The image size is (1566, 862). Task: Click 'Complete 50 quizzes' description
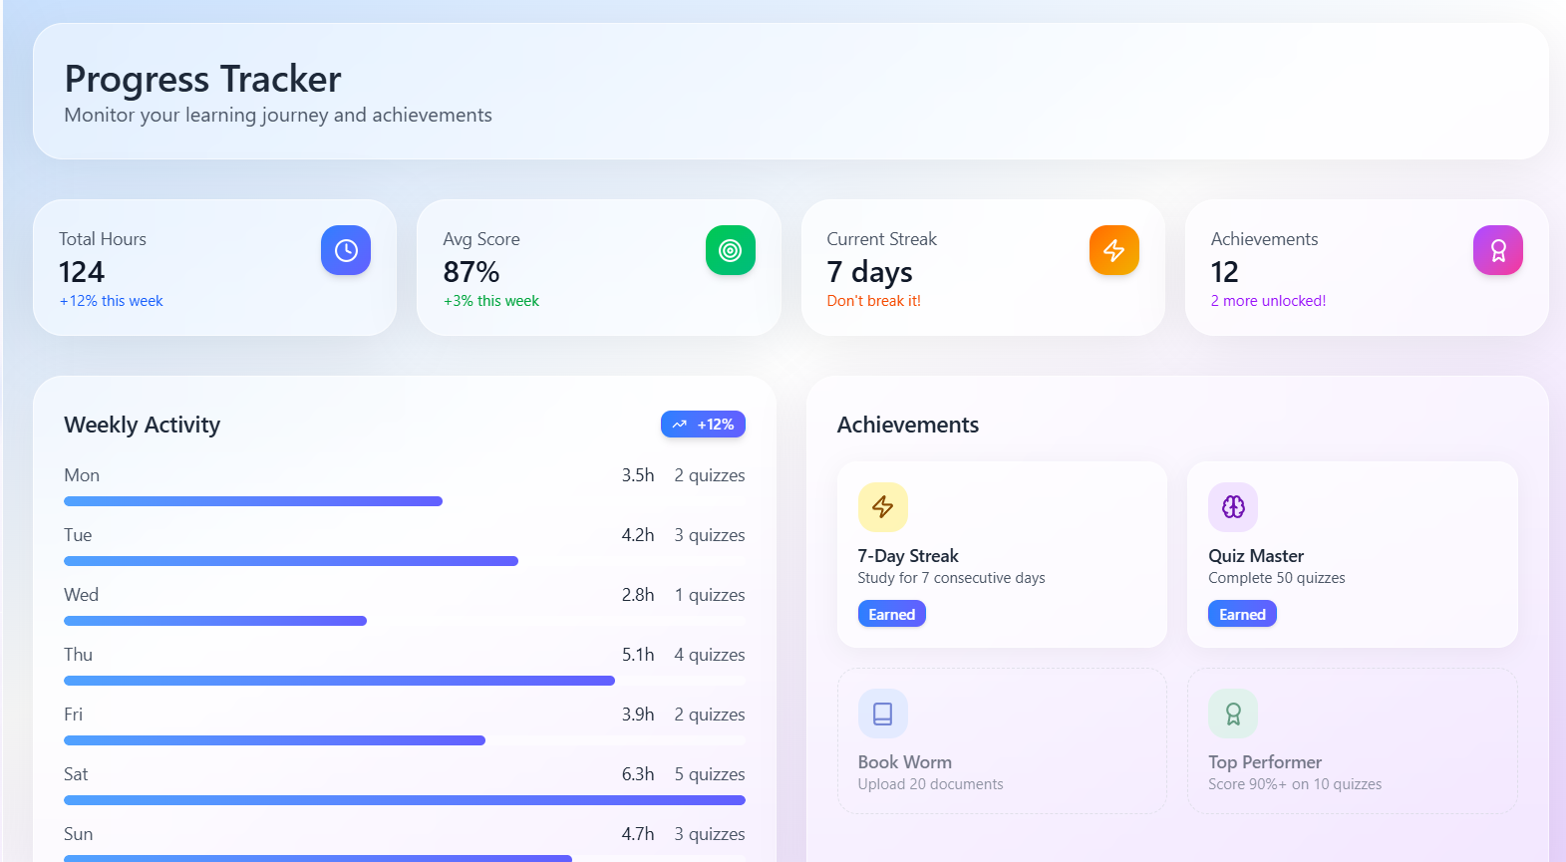tap(1277, 578)
